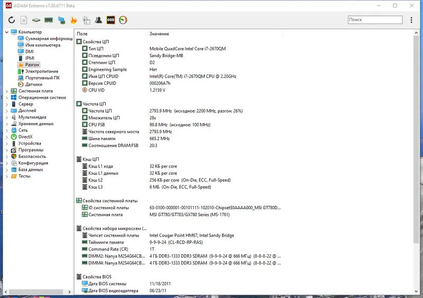The height and width of the screenshot is (298, 423).
Task: Open the Report page icon
Action: pyautogui.click(x=24, y=20)
